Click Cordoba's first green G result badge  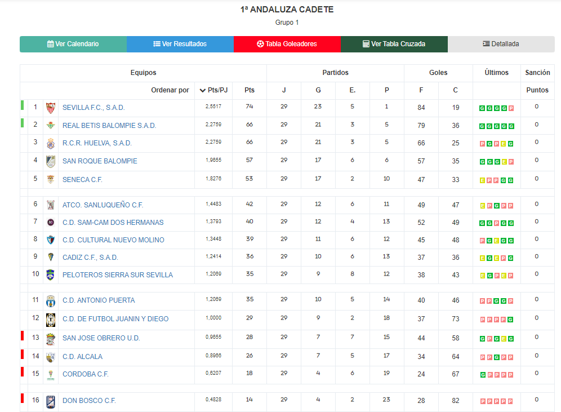[x=482, y=375]
